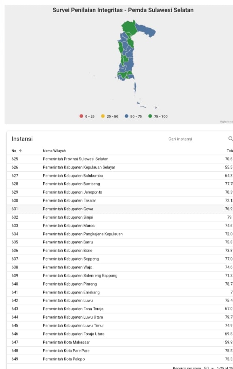233x369 pixels.
Task: Click the green northern region on the map
Action: coord(129,28)
